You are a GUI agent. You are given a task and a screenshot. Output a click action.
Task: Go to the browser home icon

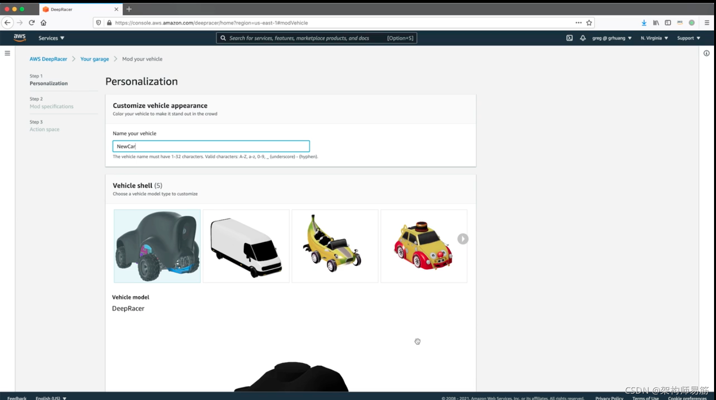[43, 22]
